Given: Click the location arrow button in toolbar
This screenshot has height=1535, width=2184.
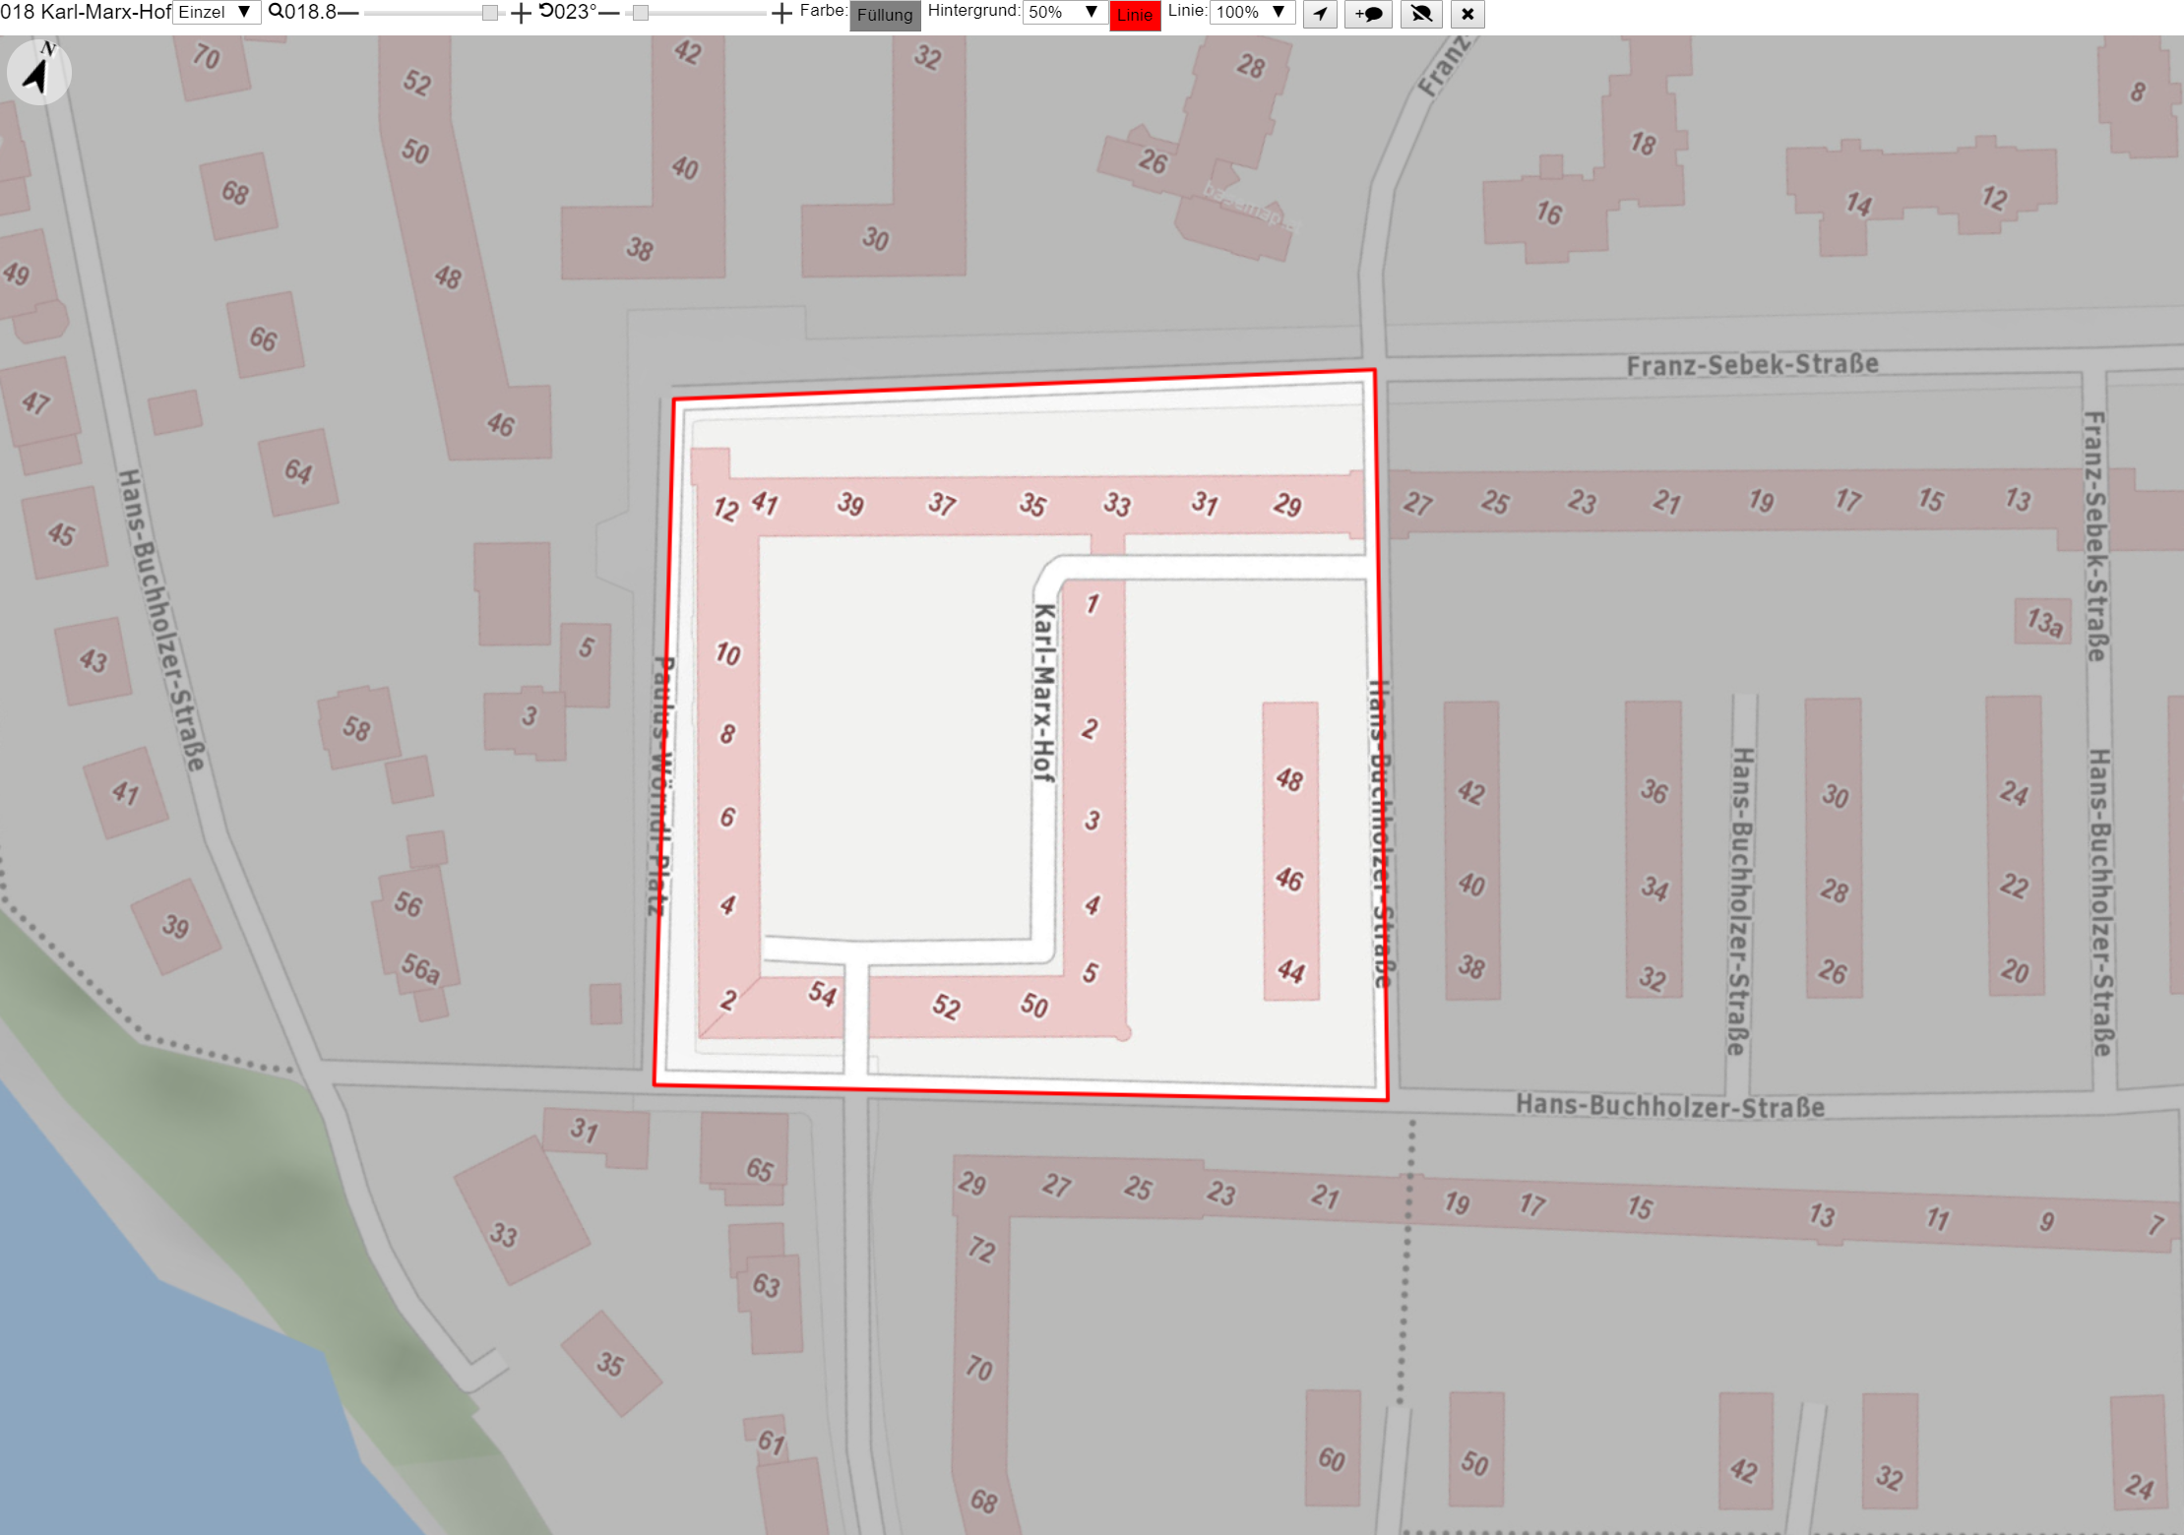Looking at the screenshot, I should [x=1320, y=14].
